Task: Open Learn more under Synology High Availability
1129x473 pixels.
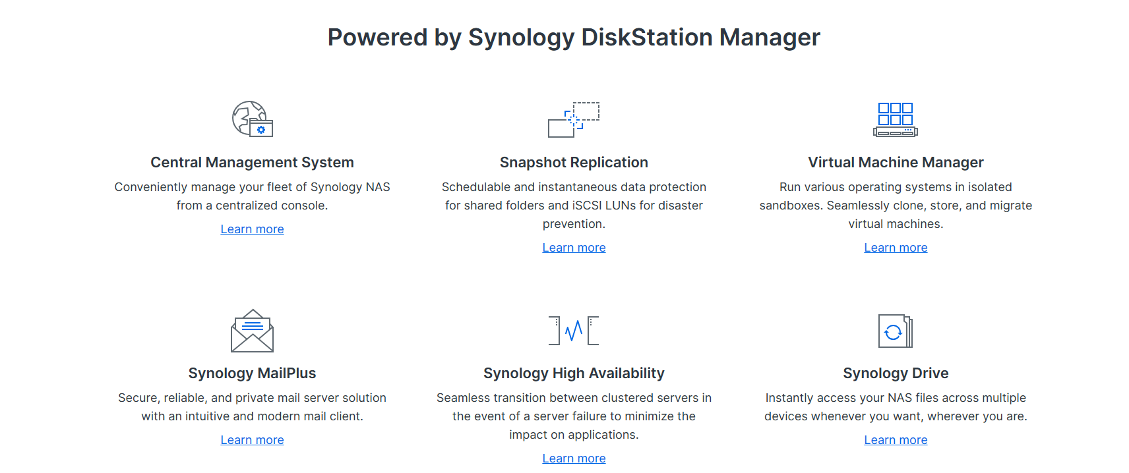Action: (574, 459)
